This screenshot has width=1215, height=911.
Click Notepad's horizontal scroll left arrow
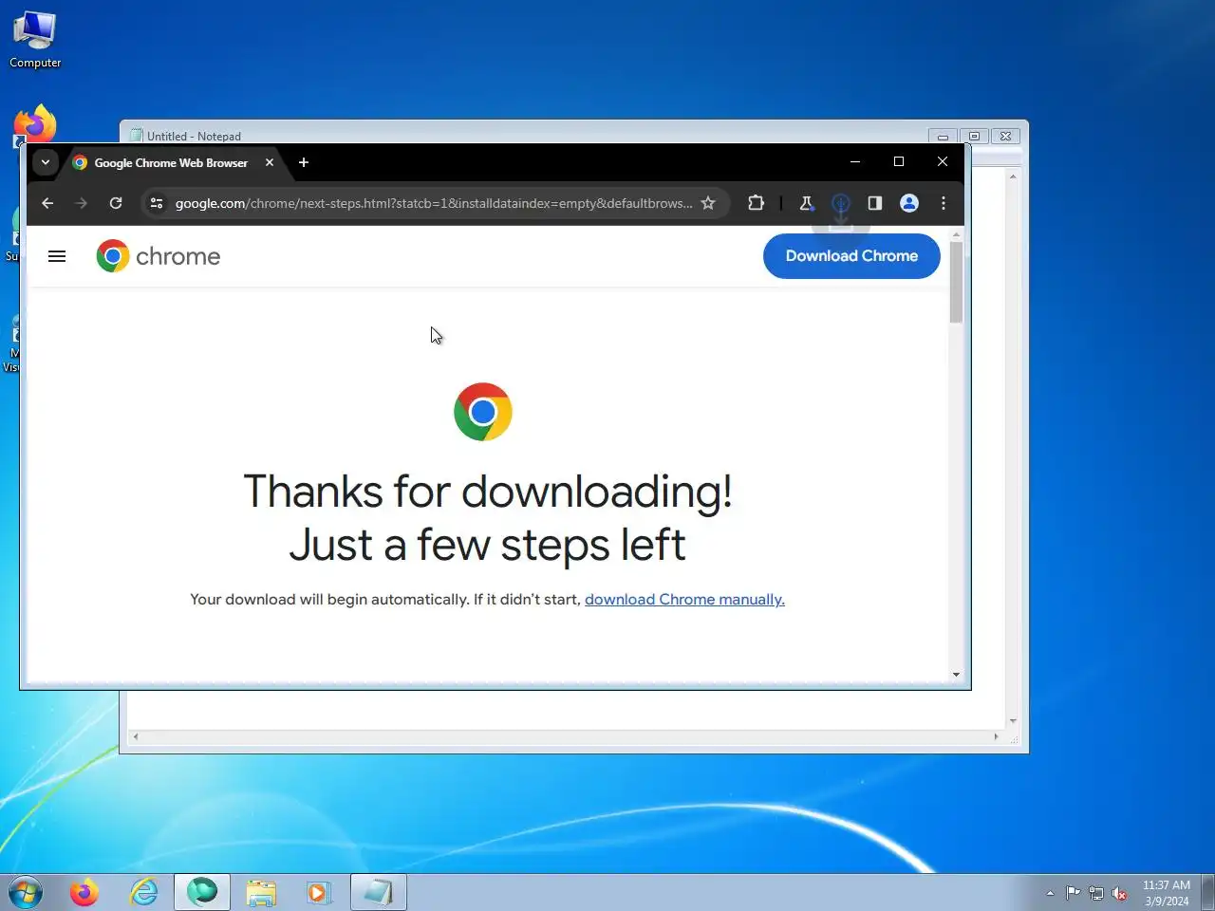pos(136,736)
